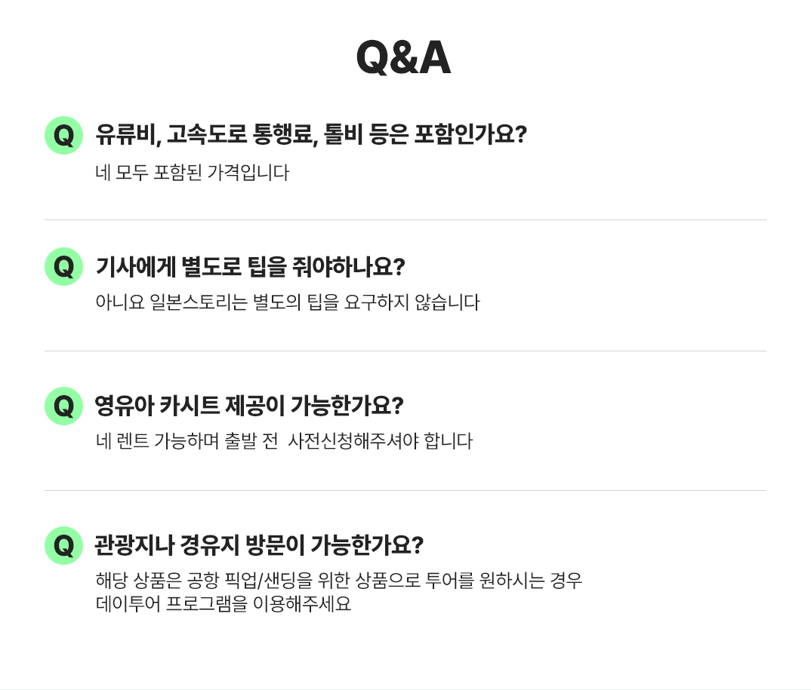Viewport: 811px width, 690px height.
Task: Click the answer 네 모두 포함된 가격입니다
Action: [x=192, y=173]
